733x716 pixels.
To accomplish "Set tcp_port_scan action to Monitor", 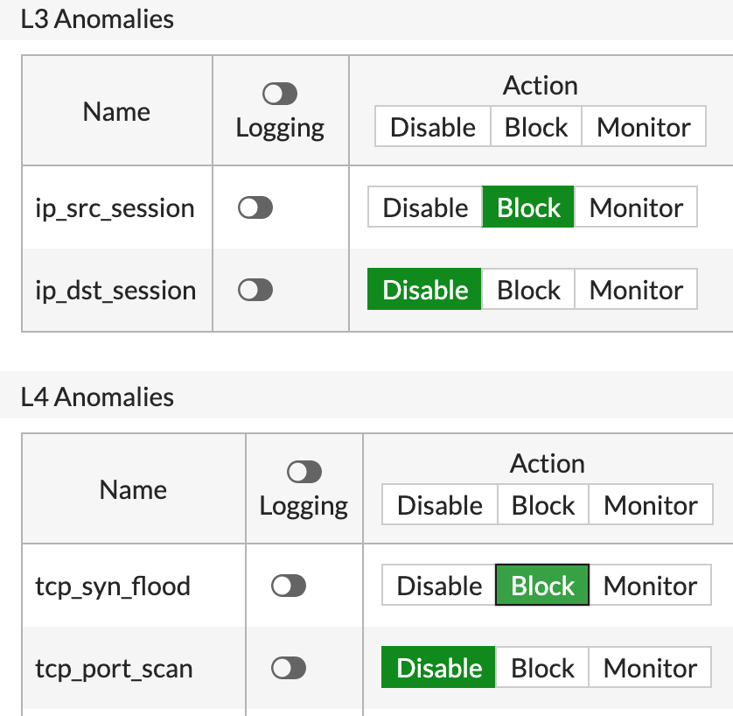I will coord(651,669).
